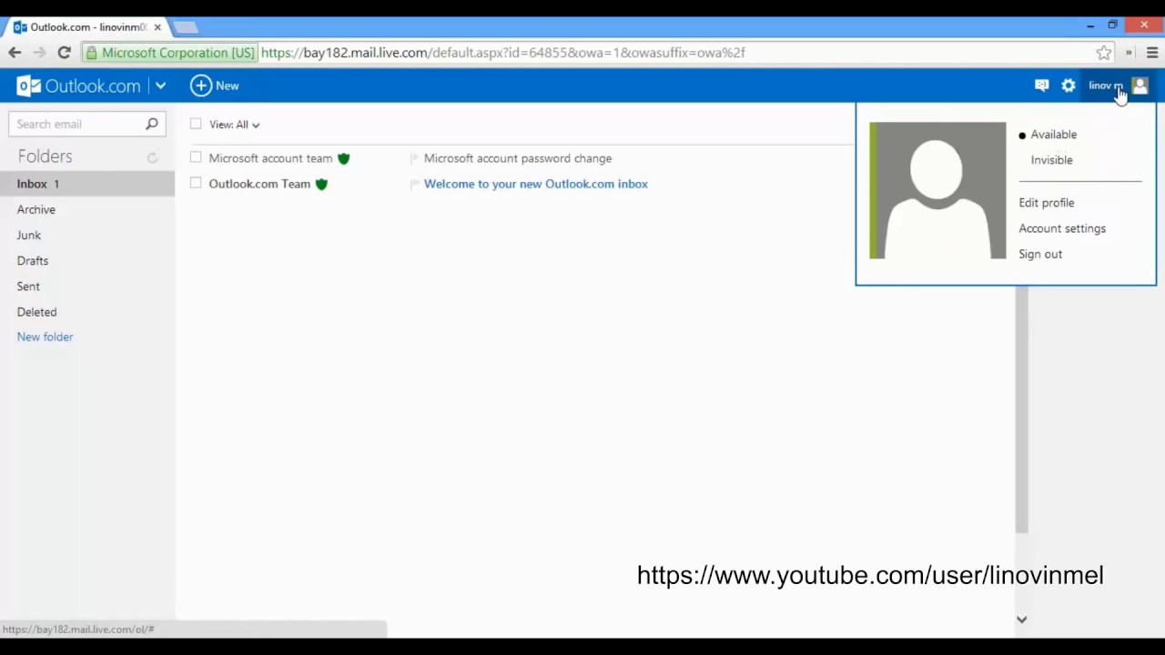The image size is (1165, 655).
Task: Bookmark this page with the star
Action: click(x=1104, y=53)
